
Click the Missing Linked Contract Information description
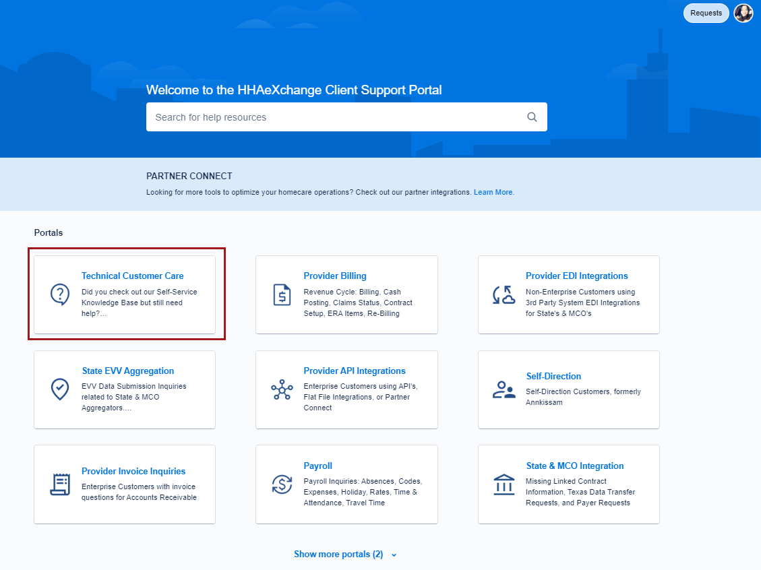[580, 492]
